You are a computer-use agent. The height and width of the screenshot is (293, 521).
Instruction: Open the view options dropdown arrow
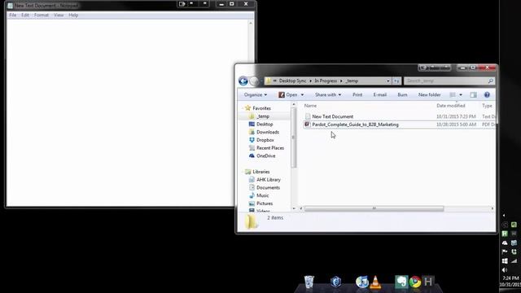[x=461, y=94]
